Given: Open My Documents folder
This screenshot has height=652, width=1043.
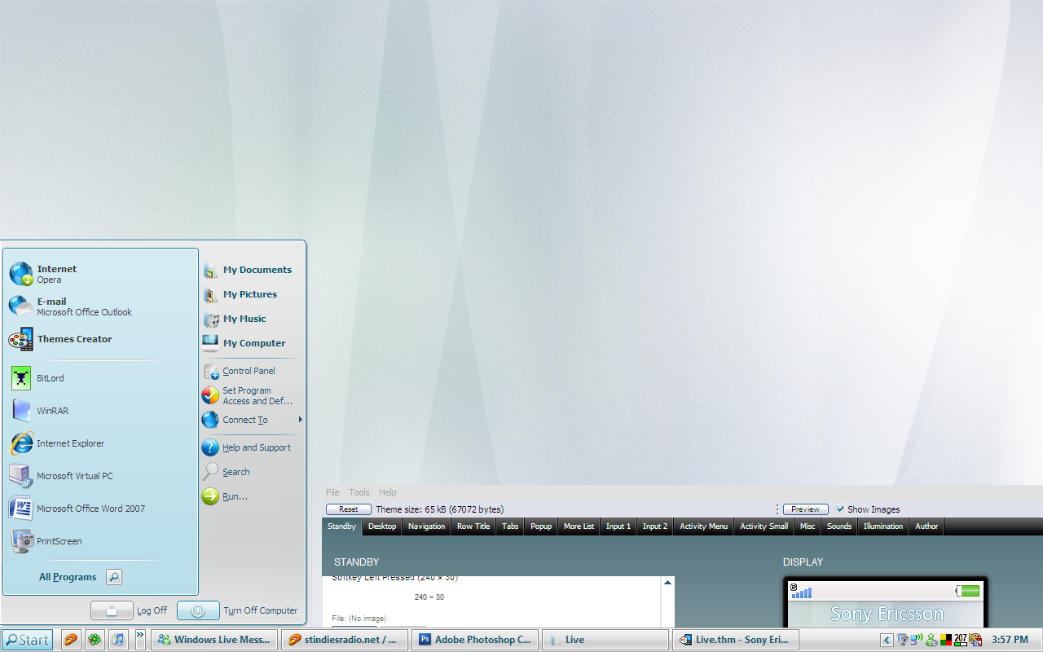Looking at the screenshot, I should tap(251, 270).
